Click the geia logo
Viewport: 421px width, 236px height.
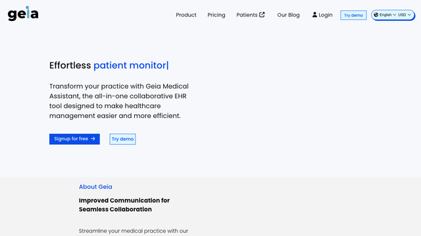pos(23,13)
